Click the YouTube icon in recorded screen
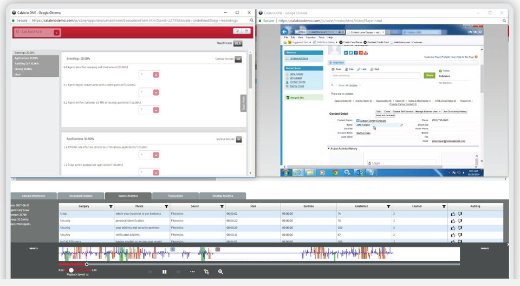Image resolution: width=520 pixels, height=286 pixels. [366, 53]
